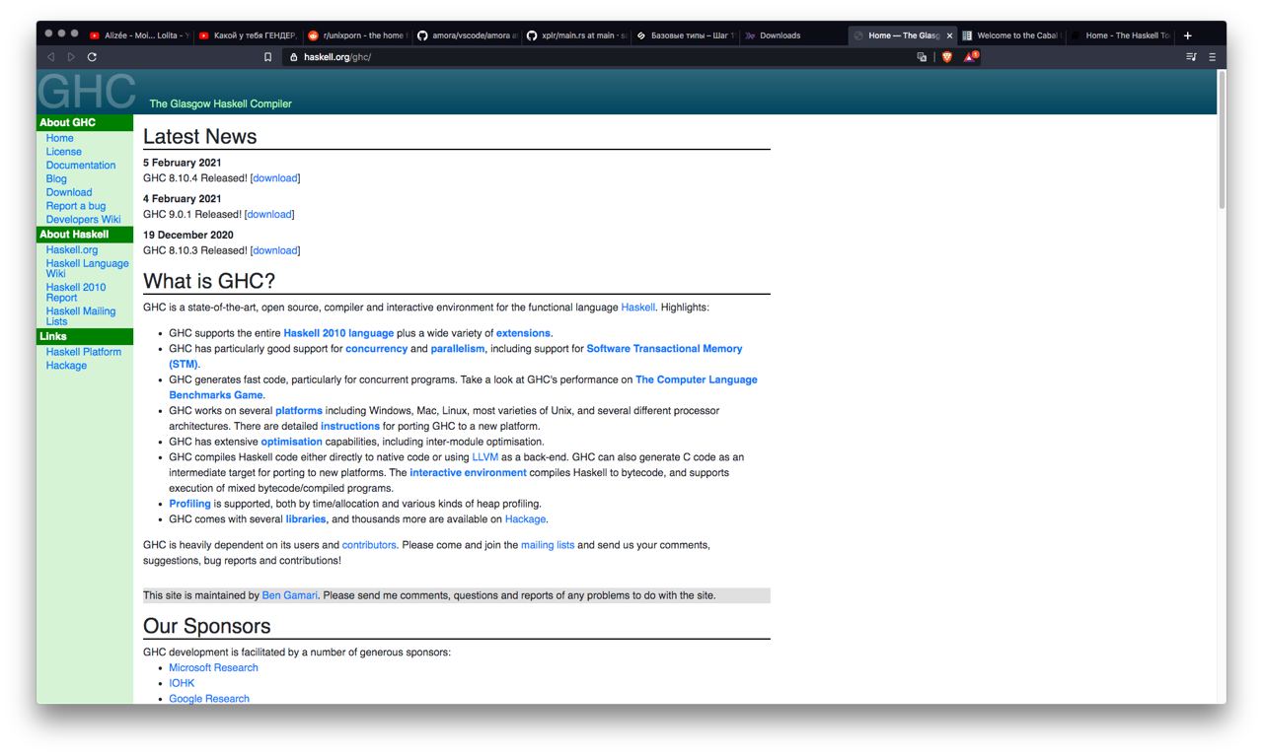Open the porting instructions link
1263x756 pixels.
coord(350,427)
